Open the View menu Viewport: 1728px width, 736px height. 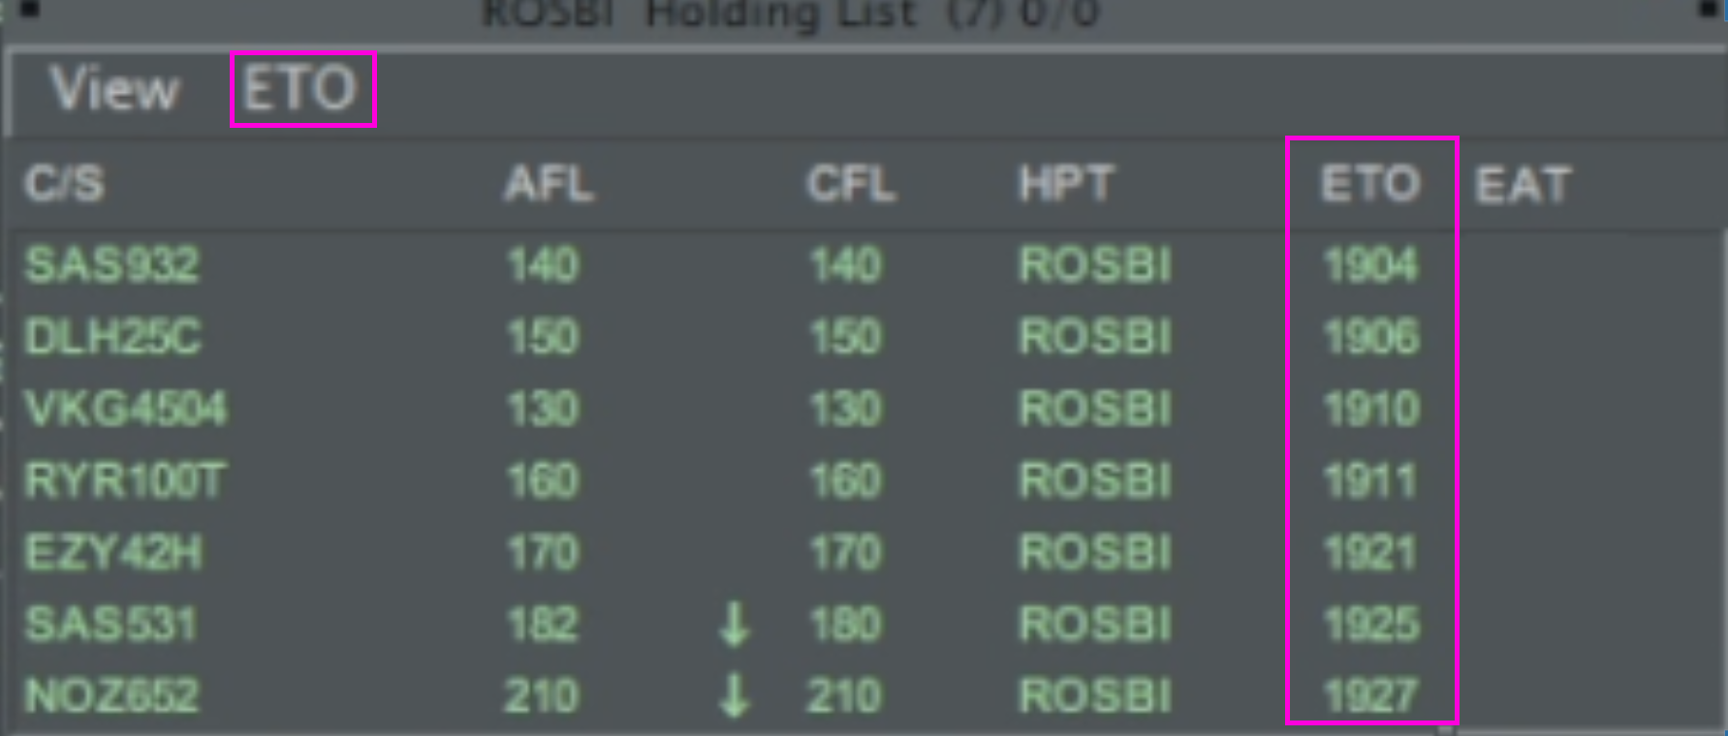pos(114,89)
